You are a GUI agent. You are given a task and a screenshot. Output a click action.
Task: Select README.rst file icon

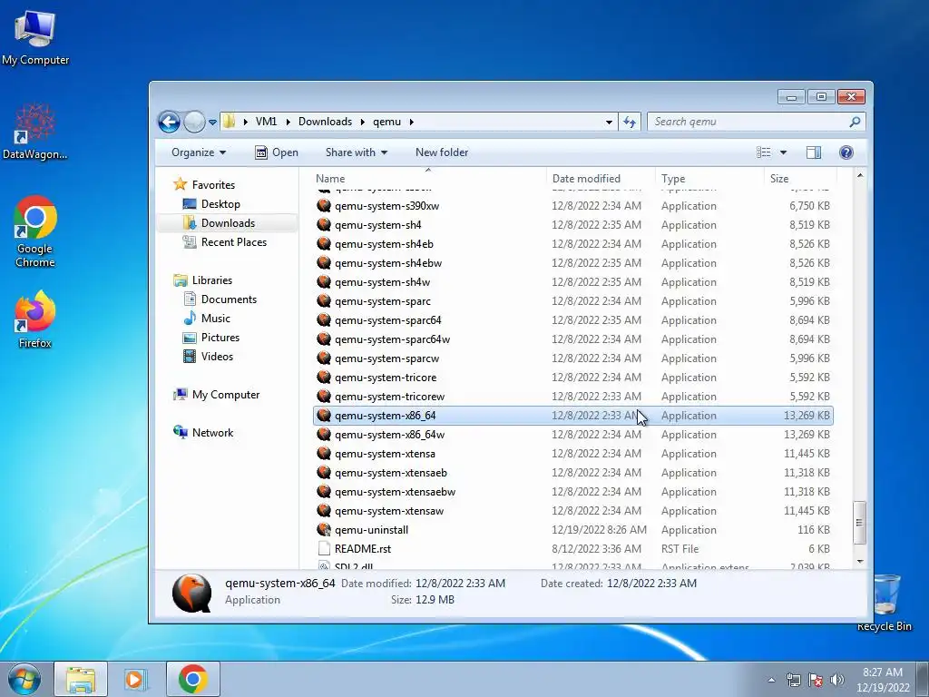click(x=324, y=548)
